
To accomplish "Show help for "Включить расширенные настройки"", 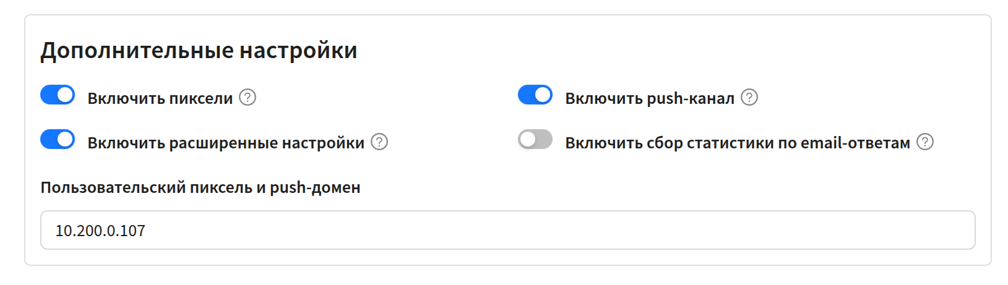I will (x=379, y=142).
